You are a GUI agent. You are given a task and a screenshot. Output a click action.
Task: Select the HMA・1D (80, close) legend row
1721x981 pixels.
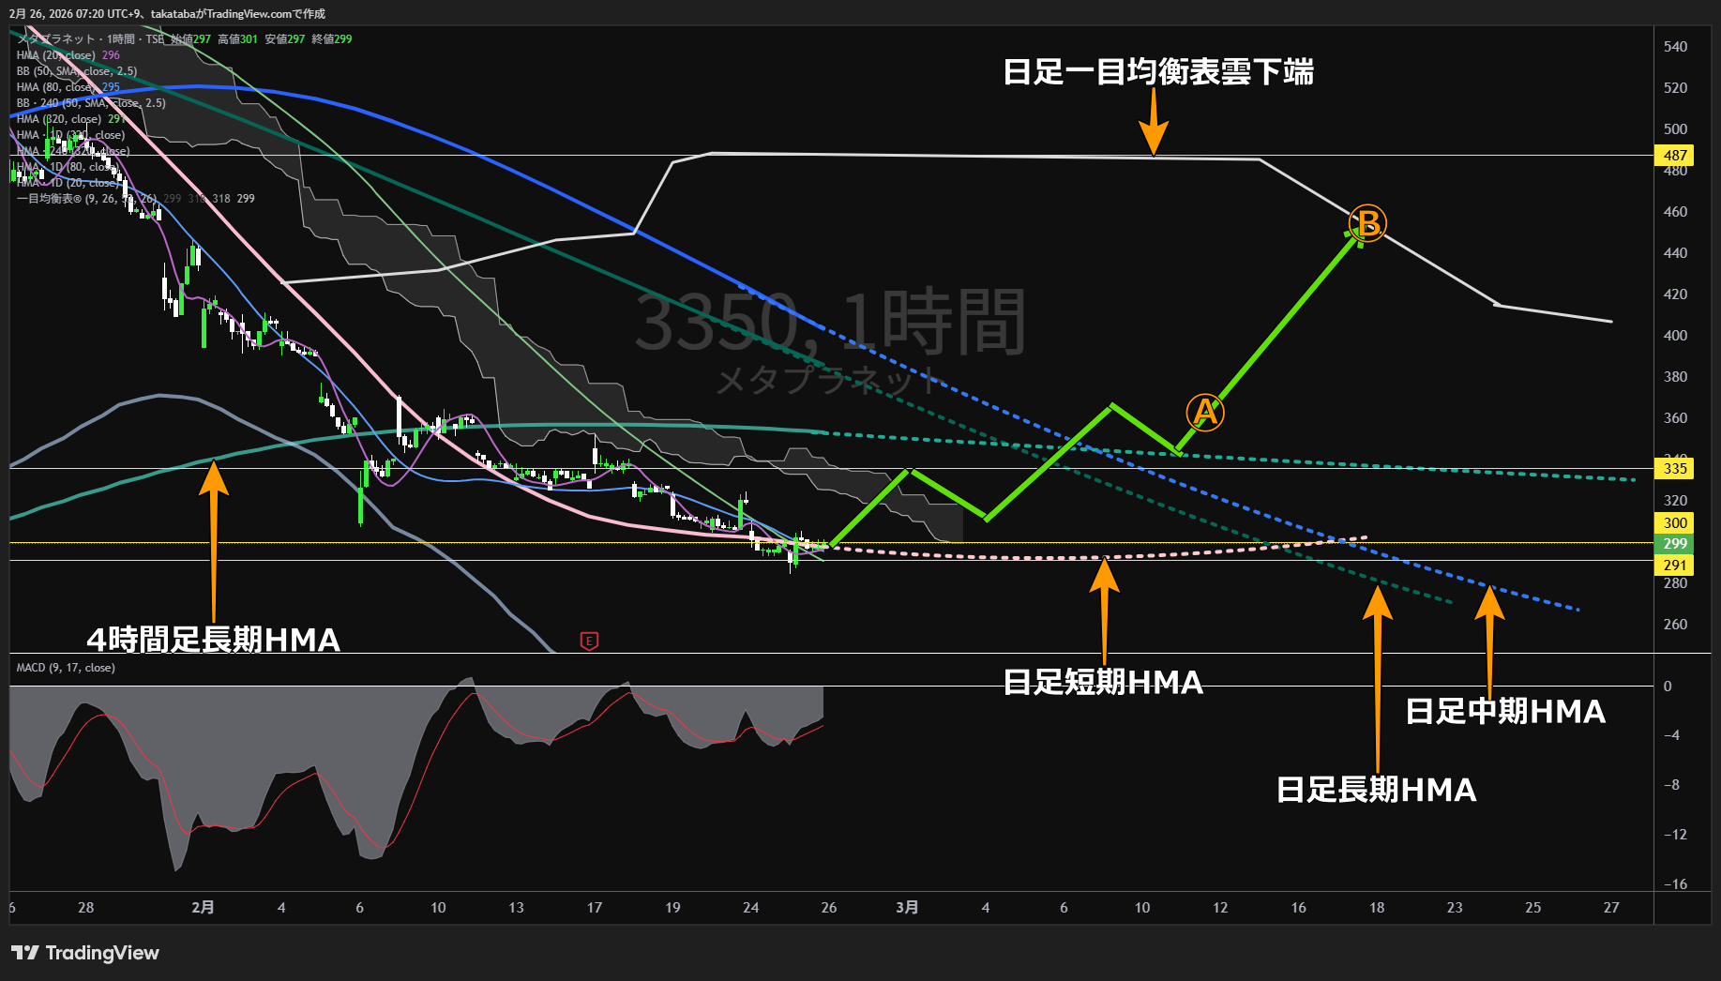(68, 167)
